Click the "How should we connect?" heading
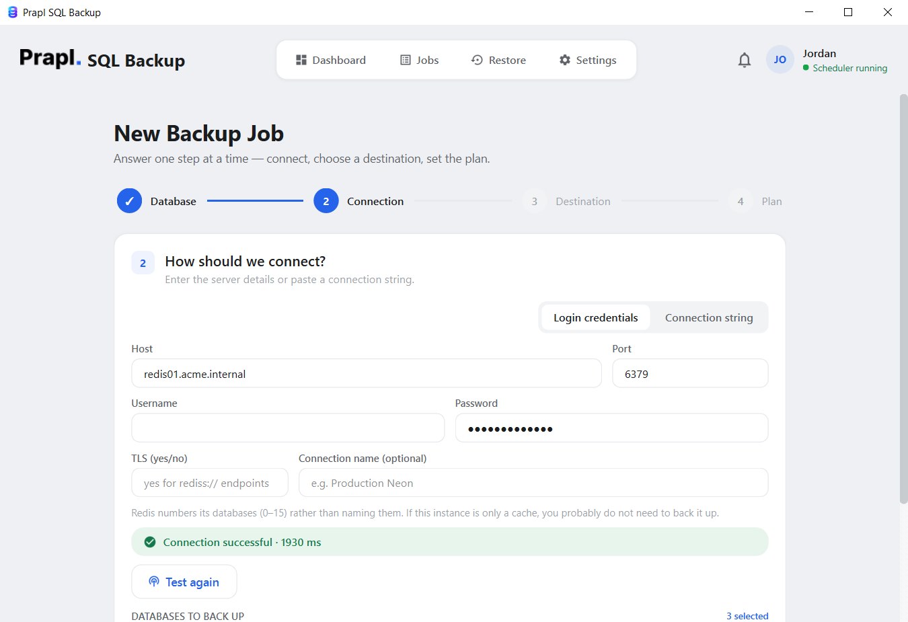This screenshot has height=622, width=908. [245, 262]
